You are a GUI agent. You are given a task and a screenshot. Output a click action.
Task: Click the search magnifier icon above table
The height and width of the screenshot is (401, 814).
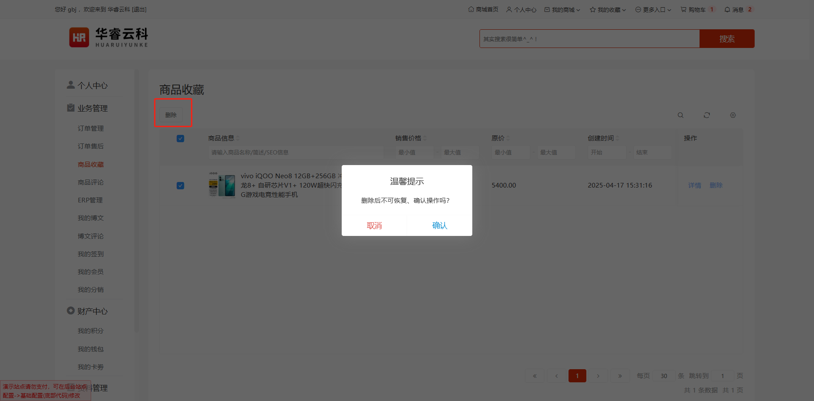pos(680,115)
